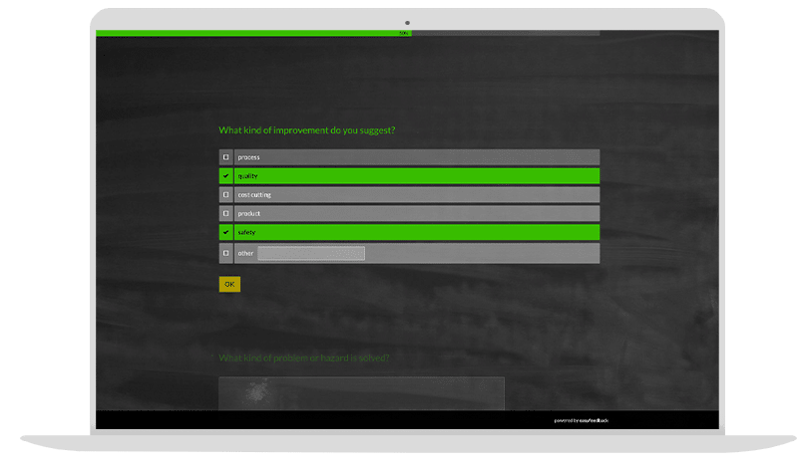The width and height of the screenshot is (804, 468).
Task: Check the "process" checkbox
Action: [x=225, y=157]
